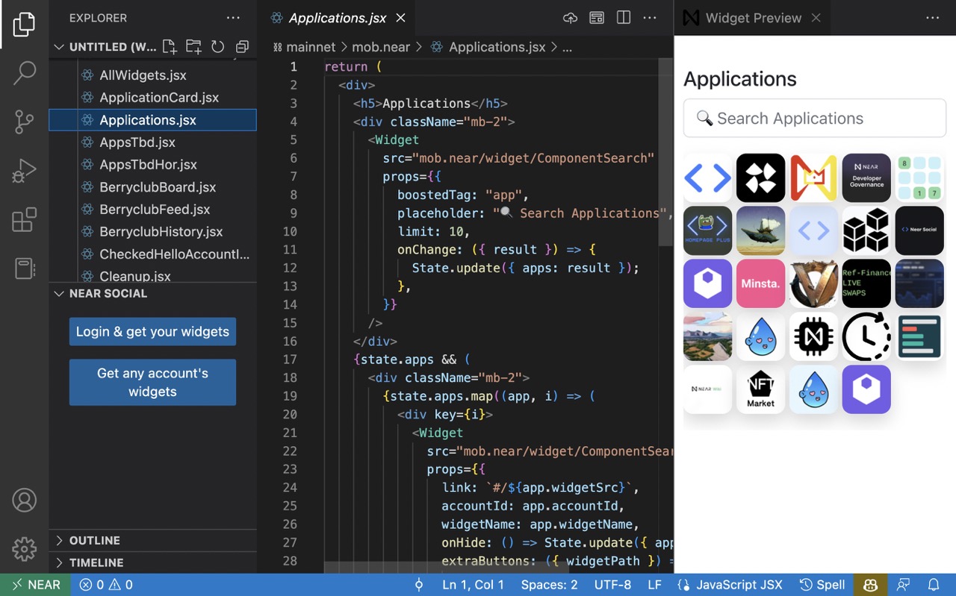Viewport: 956px width, 596px height.
Task: Open the Search view in activity bar
Action: pyautogui.click(x=24, y=73)
